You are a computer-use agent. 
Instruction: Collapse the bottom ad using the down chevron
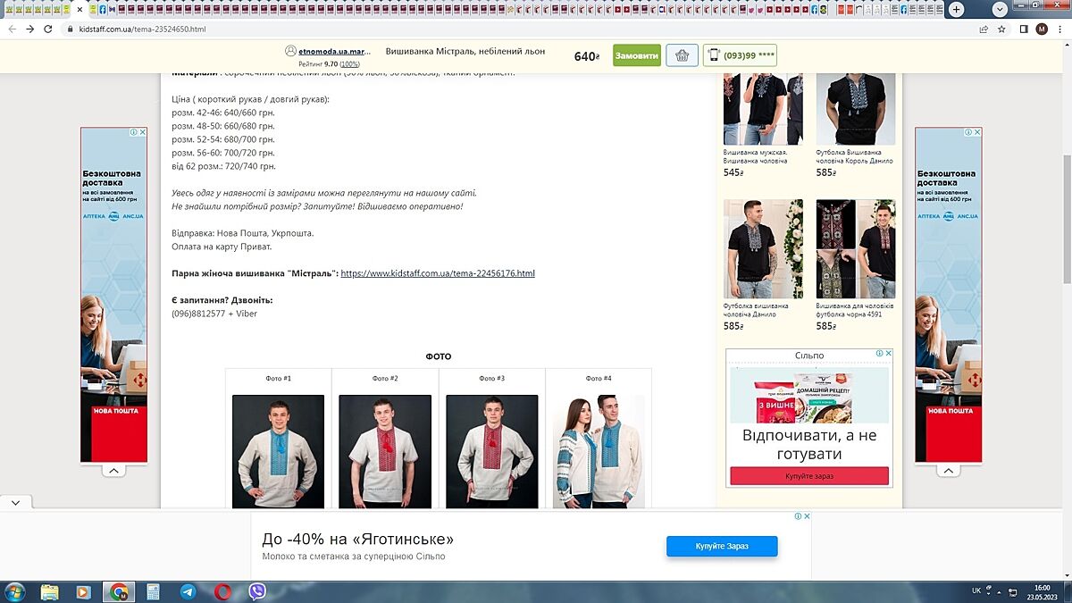[x=15, y=503]
